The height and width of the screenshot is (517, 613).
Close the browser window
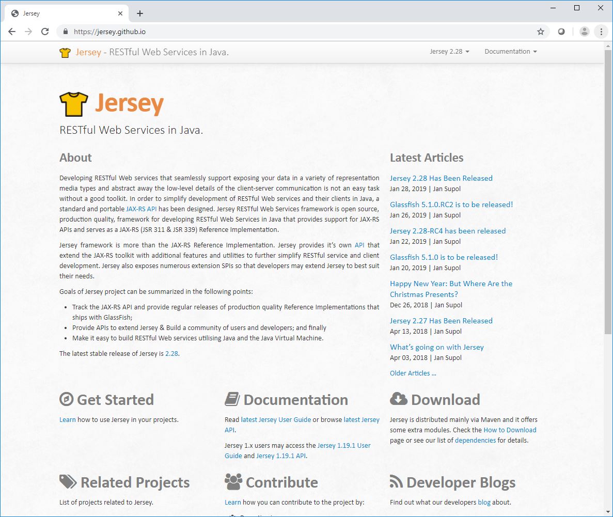[x=601, y=8]
